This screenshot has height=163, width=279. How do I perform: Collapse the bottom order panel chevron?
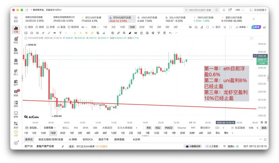click(x=260, y=139)
